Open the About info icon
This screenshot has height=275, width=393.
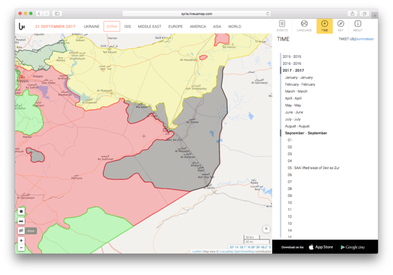coord(358,25)
